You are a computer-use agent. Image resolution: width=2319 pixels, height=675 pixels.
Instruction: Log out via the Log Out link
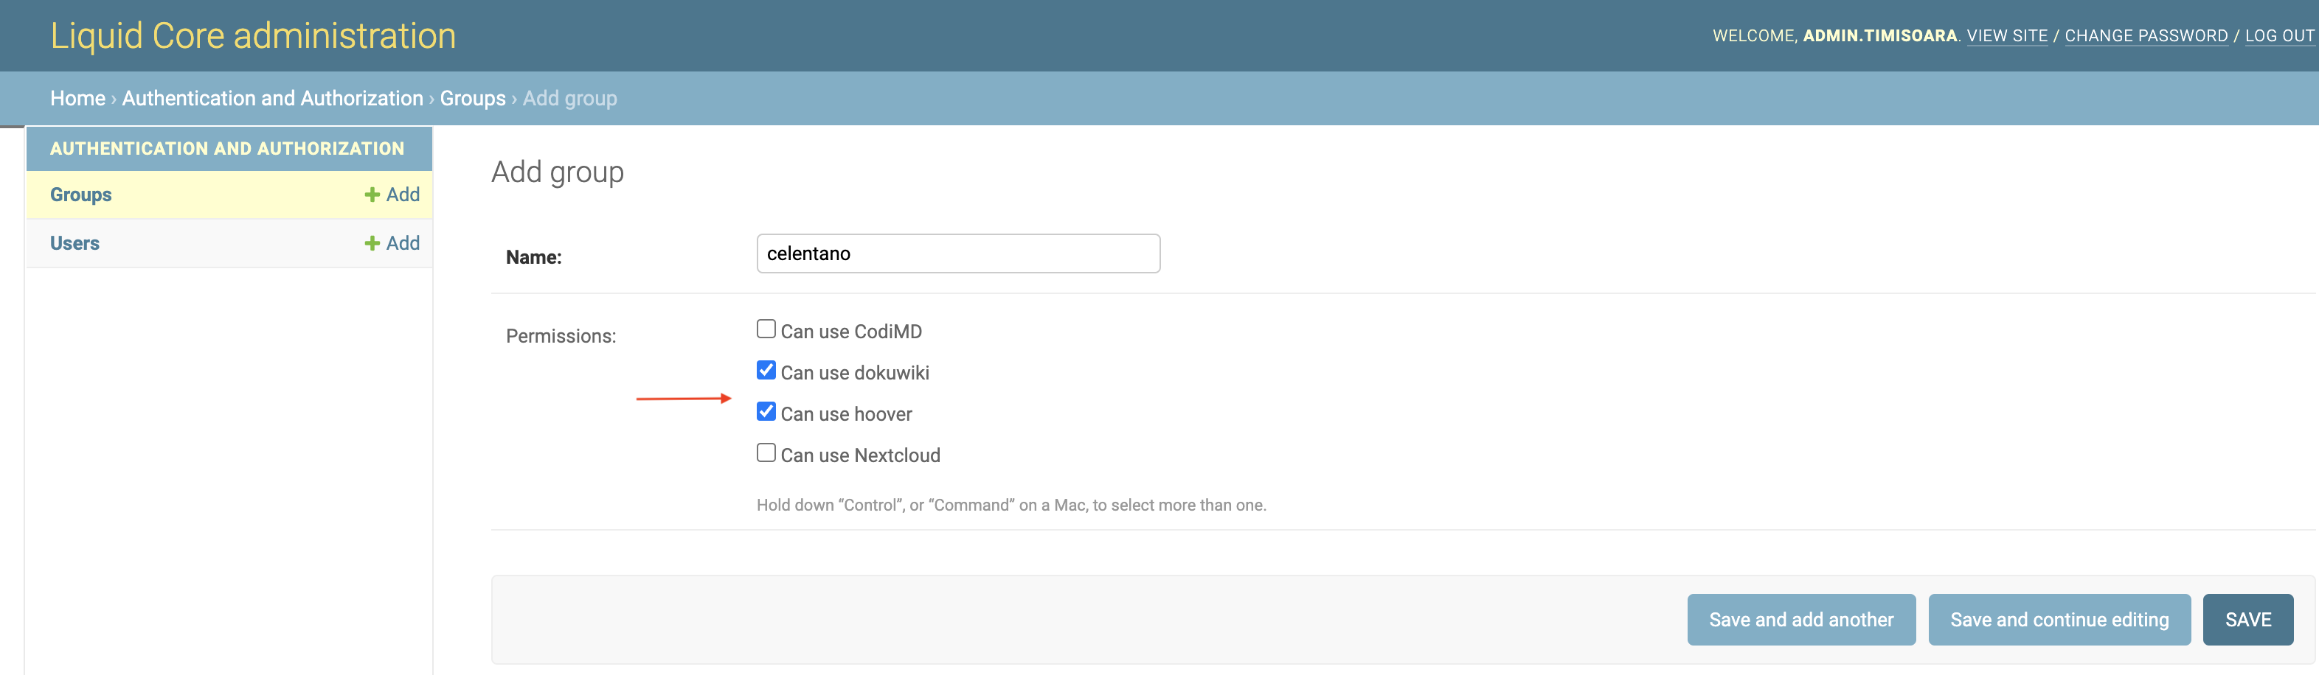[x=2278, y=36]
